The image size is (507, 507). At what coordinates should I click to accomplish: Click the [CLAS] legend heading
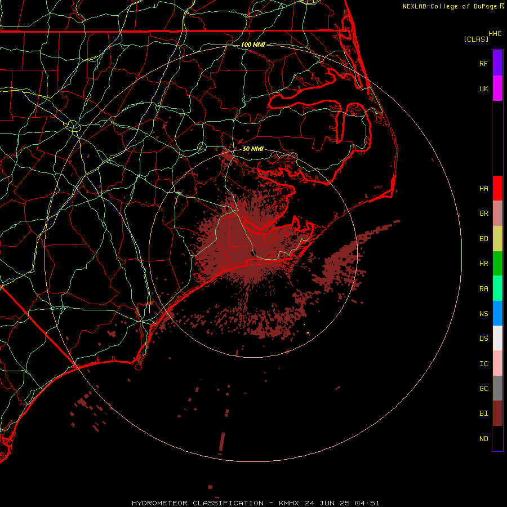tap(476, 39)
